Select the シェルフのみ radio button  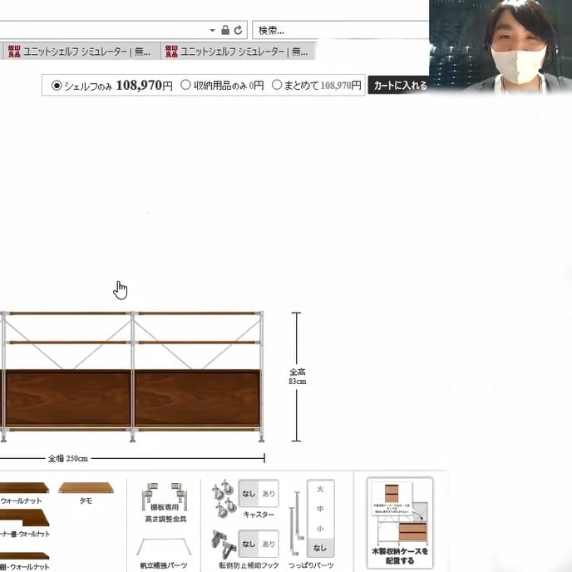click(x=57, y=86)
